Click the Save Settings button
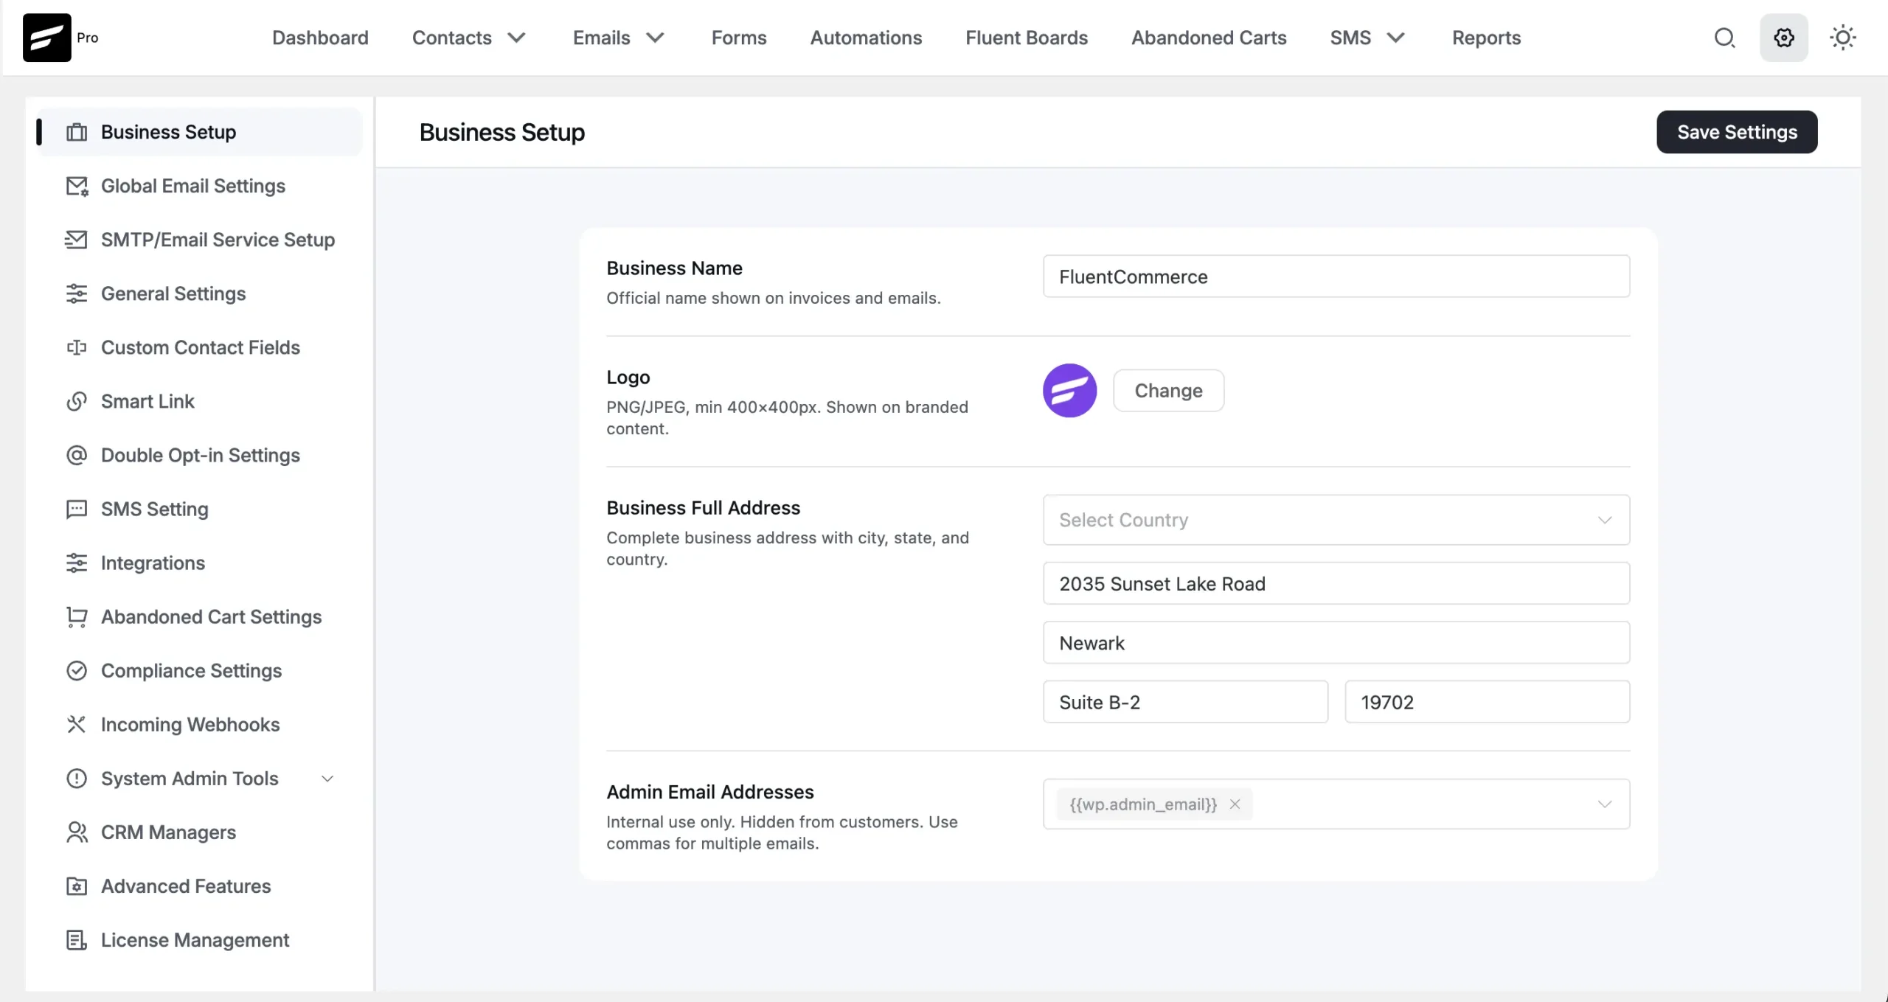The image size is (1888, 1002). click(1737, 132)
